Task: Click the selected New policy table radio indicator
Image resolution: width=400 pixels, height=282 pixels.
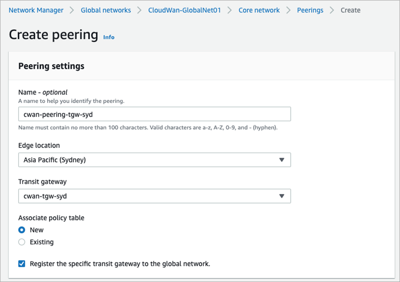Action: click(21, 230)
